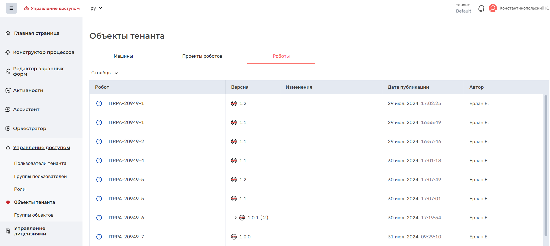Viewport: 550px width, 246px height.
Task: Open info for ITRPA-20949-6 robot
Action: coord(99,218)
